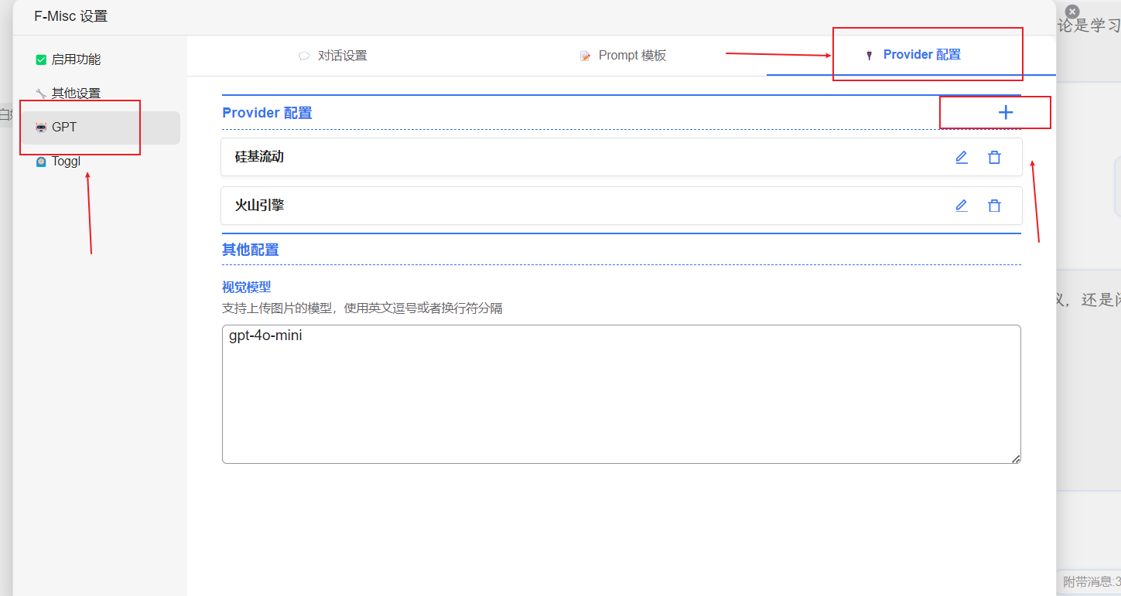Click the 支持上传图片的模型 description text
Screen dimensions: 1121x596
[x=362, y=308]
